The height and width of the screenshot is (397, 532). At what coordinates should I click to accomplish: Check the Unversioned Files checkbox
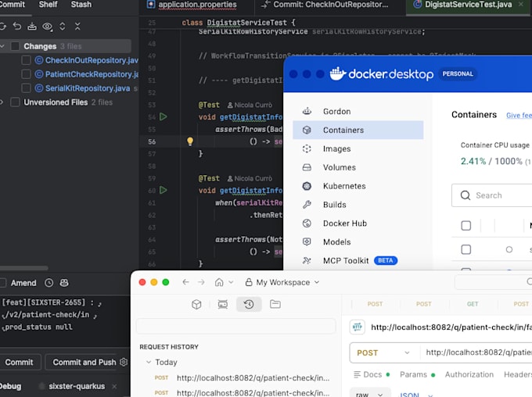[16, 102]
